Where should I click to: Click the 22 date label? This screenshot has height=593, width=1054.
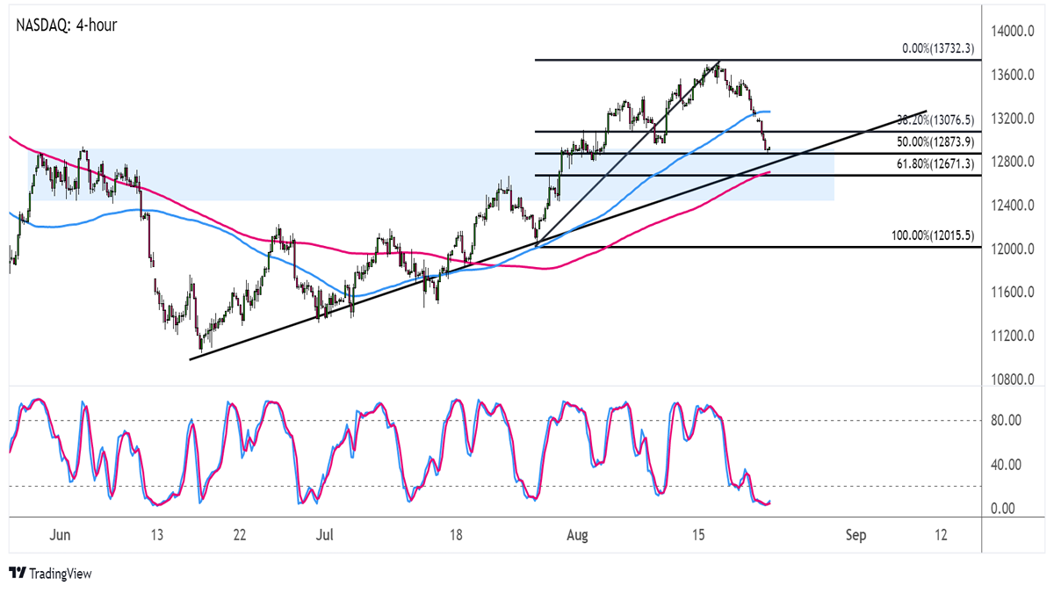[x=239, y=535]
